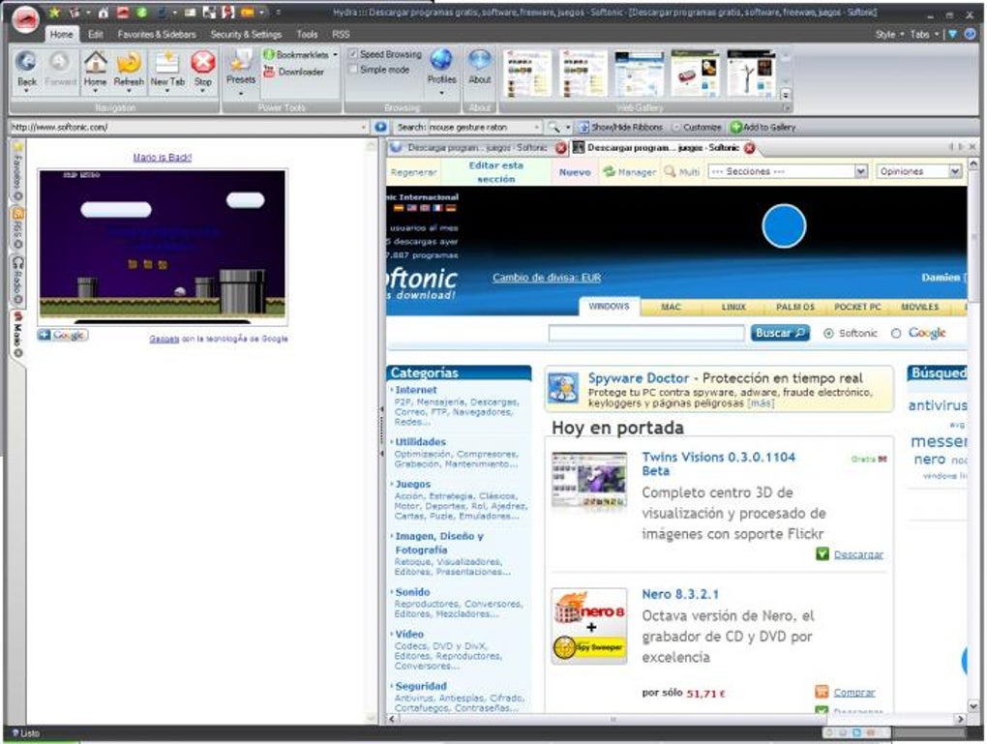Open the Opiniones dropdown
The height and width of the screenshot is (744, 987).
coord(955,171)
